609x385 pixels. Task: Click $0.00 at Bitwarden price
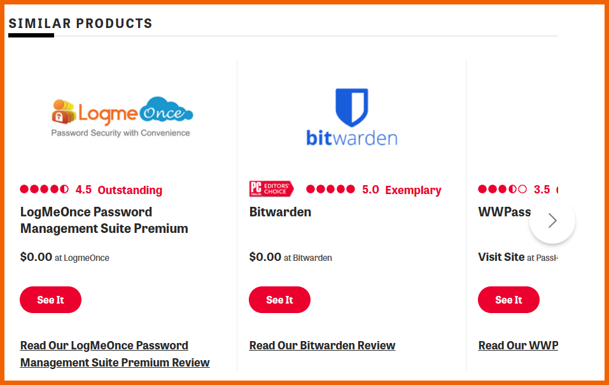tap(291, 257)
